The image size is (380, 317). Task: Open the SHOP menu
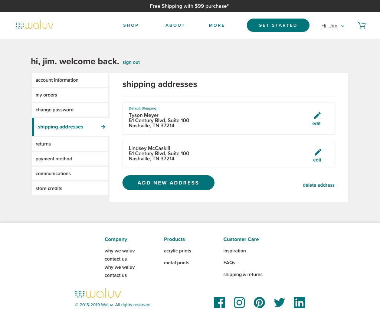(x=131, y=25)
